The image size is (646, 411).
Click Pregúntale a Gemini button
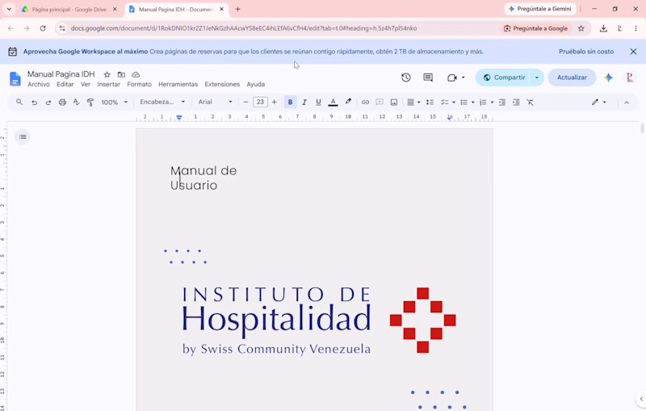pos(540,9)
